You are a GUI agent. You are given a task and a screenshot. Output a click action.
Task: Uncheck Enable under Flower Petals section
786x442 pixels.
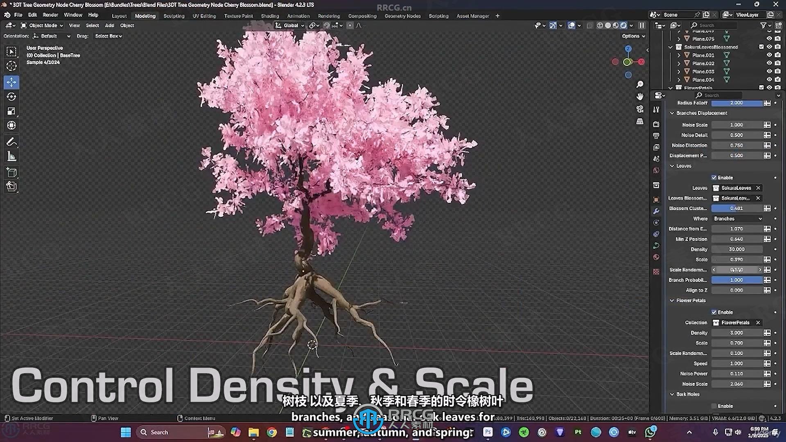[x=714, y=312]
